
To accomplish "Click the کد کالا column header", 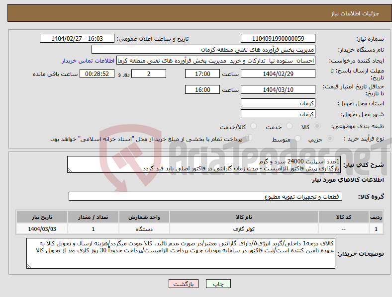I will pyautogui.click(x=344, y=217).
